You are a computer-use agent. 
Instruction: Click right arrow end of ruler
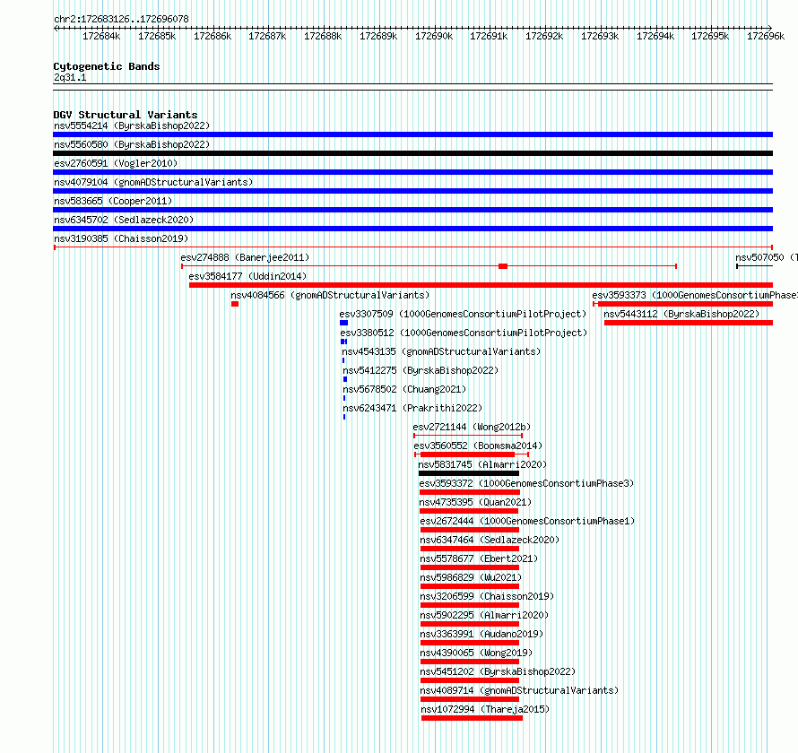[x=769, y=28]
